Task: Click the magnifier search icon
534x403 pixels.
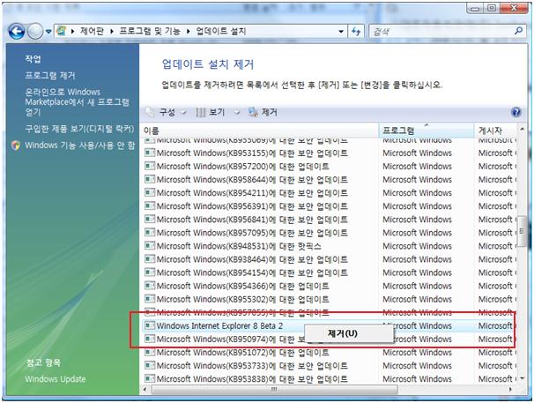Action: [x=518, y=32]
